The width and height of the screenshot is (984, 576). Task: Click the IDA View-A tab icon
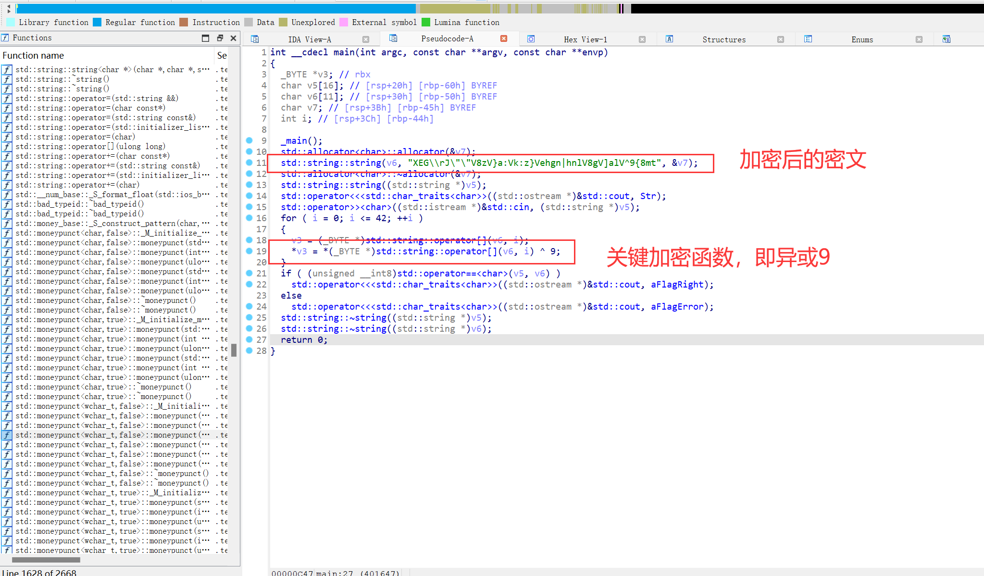pos(255,39)
